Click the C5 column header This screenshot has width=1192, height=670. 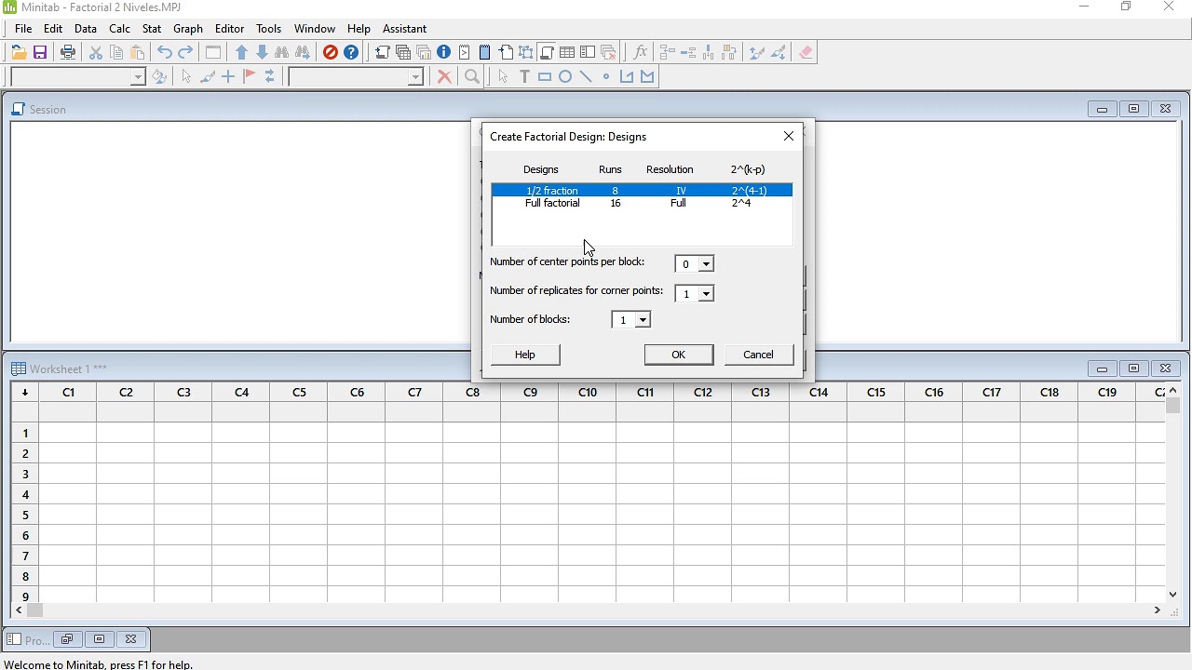pos(299,393)
